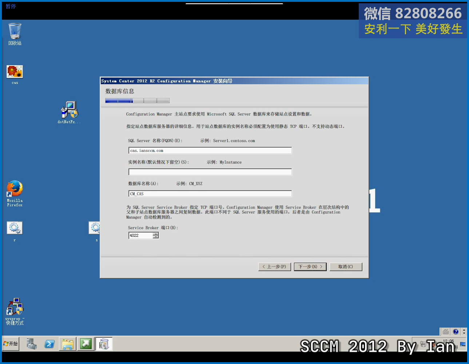The width and height of the screenshot is (469, 364).
Task: Click the Service Broker port box 4022
Action: coord(141,235)
